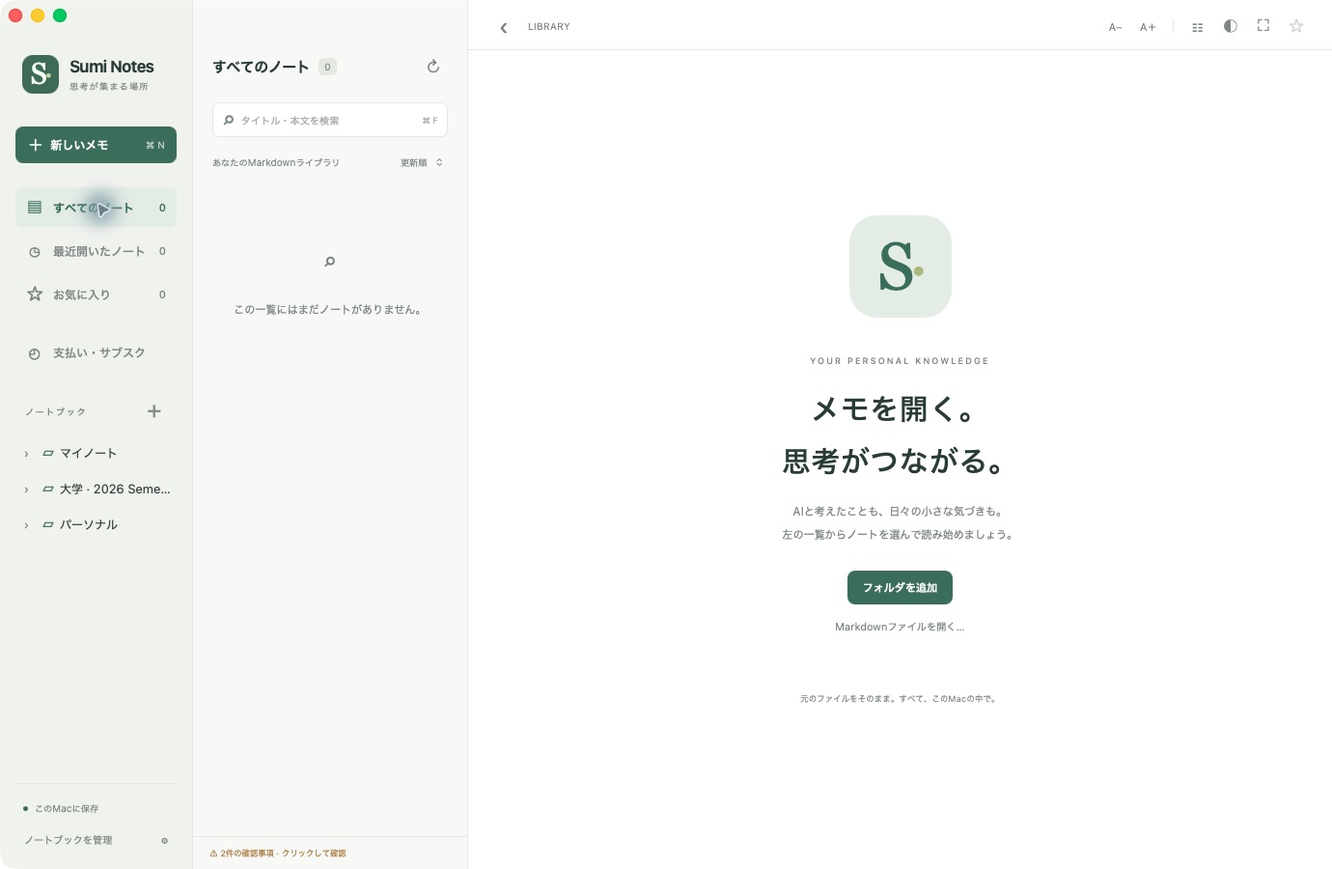Click the フォルダを追加 button
This screenshot has height=869, width=1332.
point(900,587)
